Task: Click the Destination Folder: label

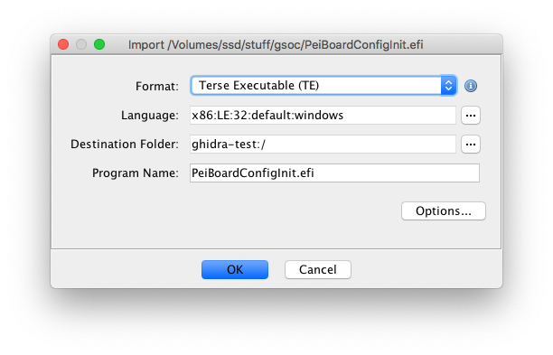Action: click(x=125, y=145)
